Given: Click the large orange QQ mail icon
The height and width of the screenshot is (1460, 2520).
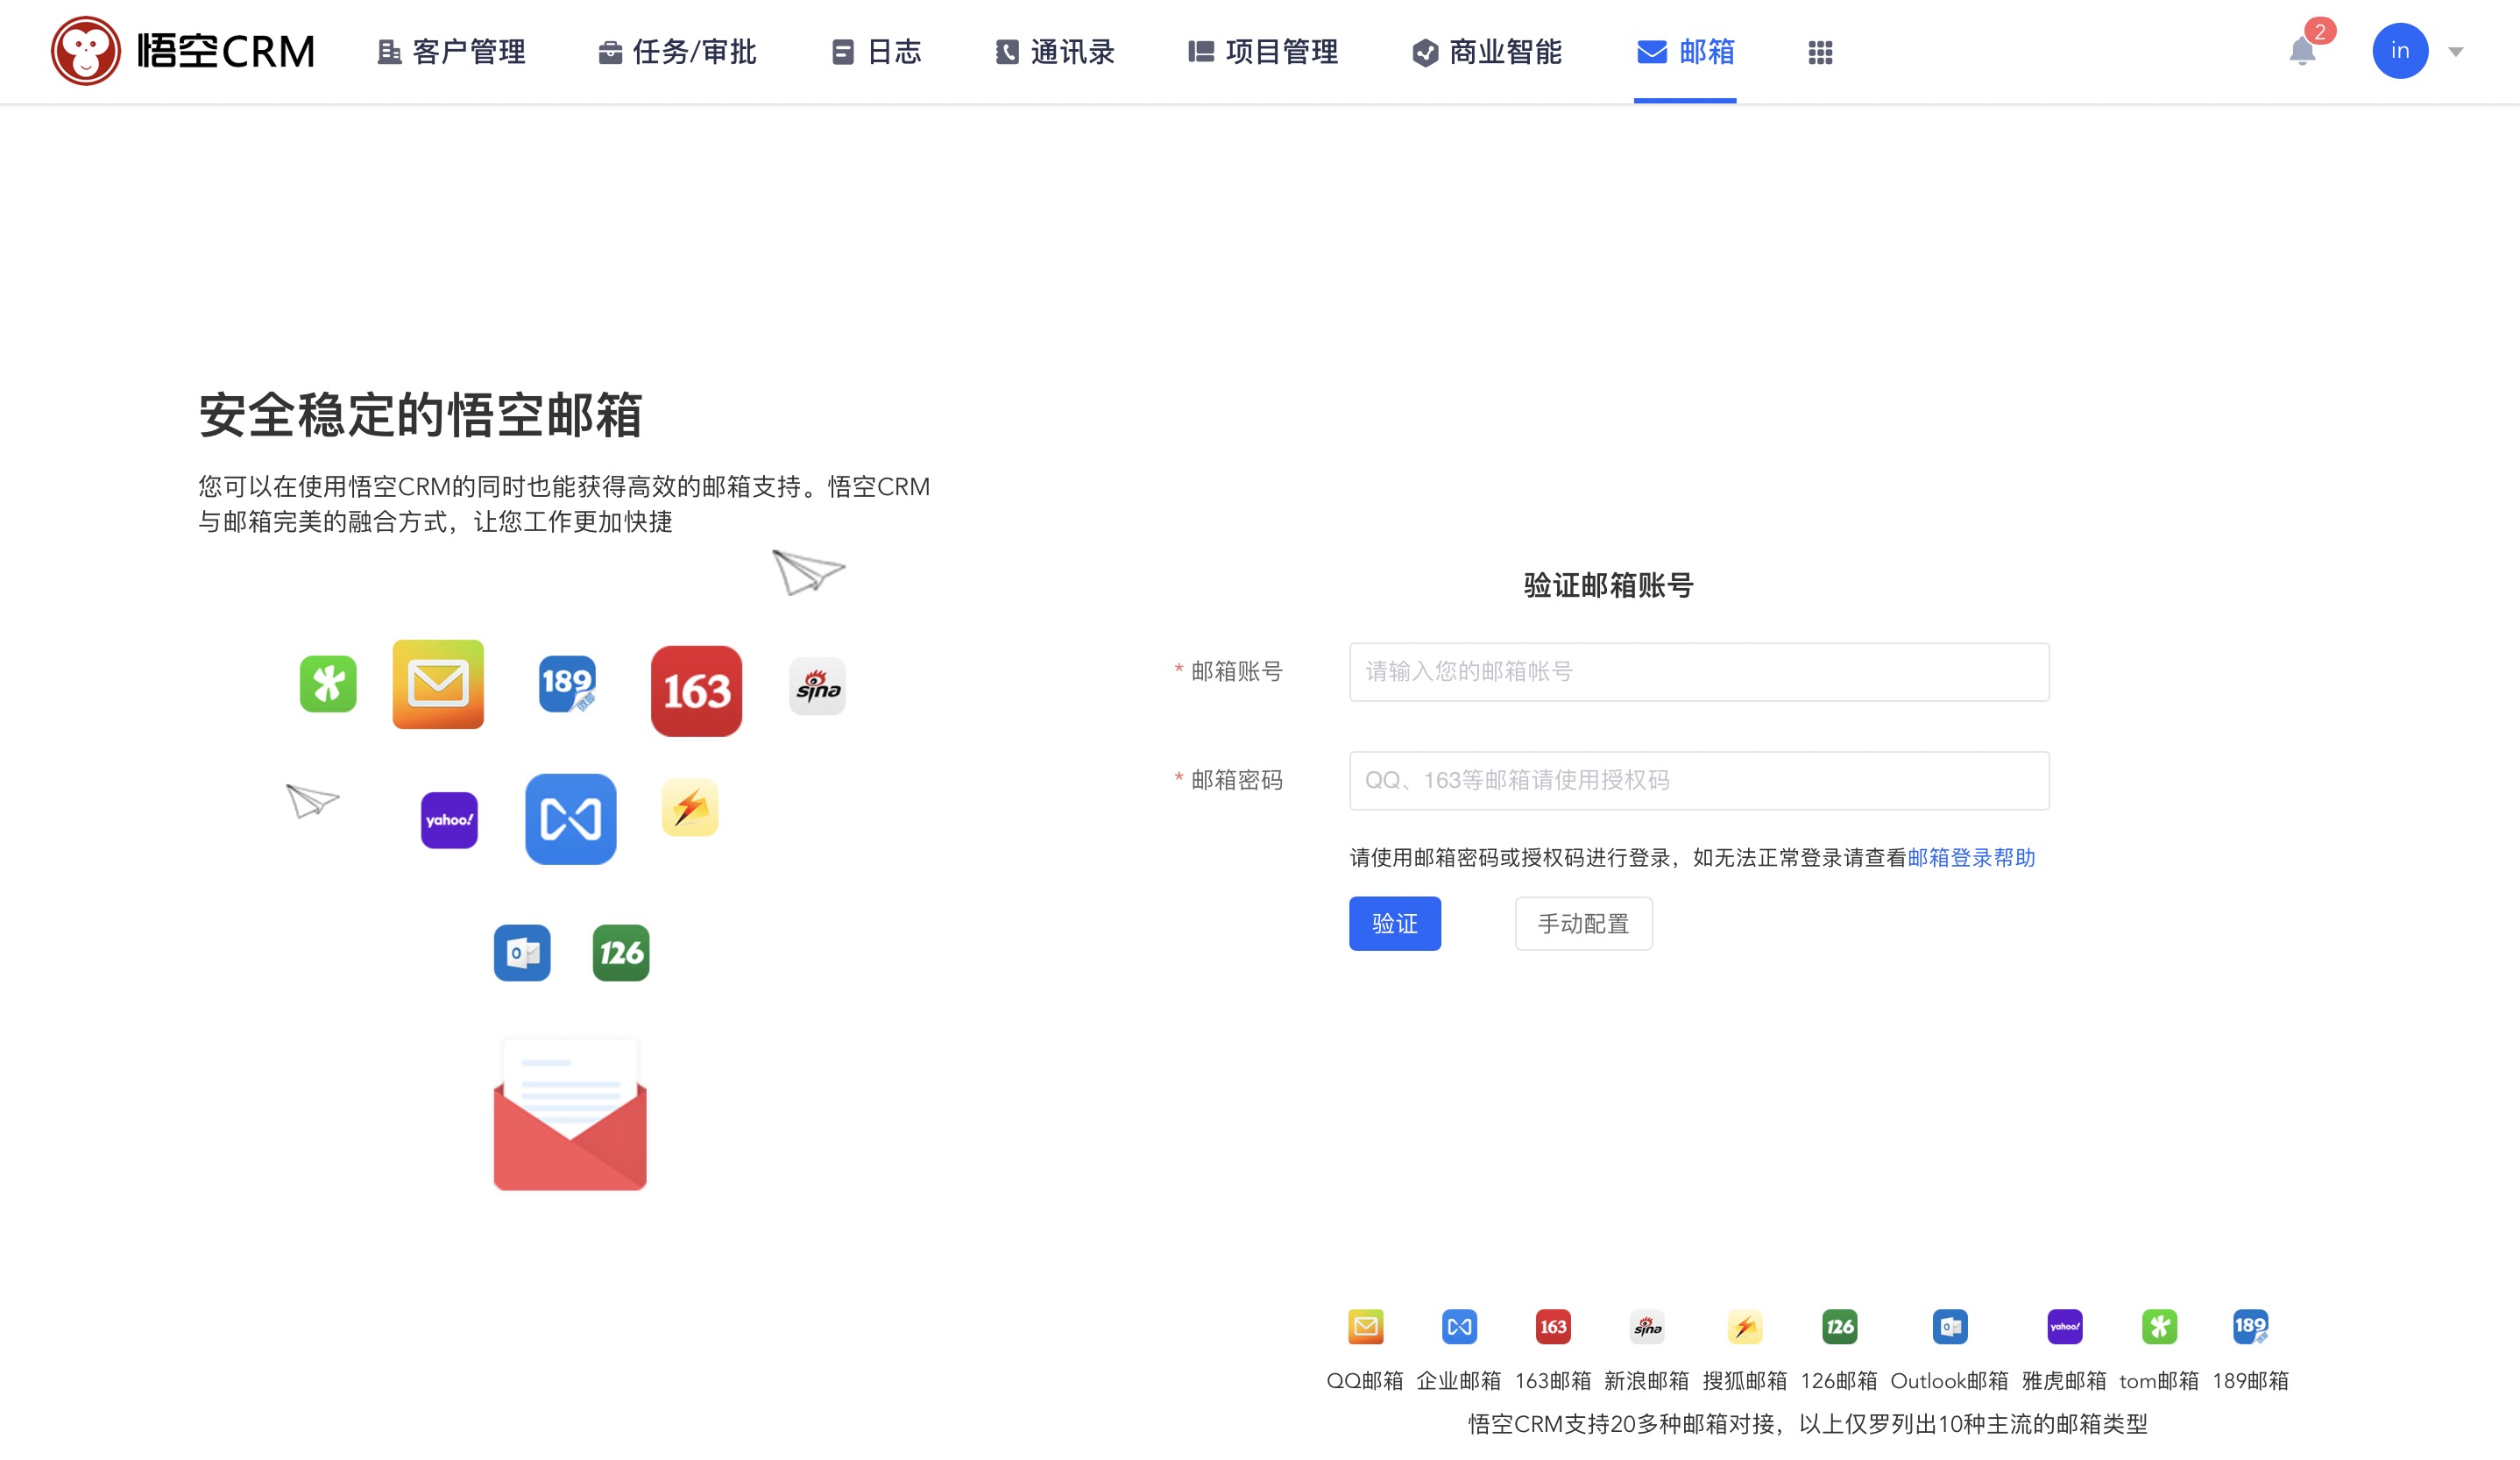Looking at the screenshot, I should [438, 685].
